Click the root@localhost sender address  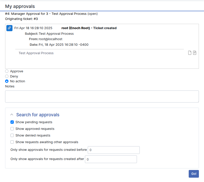pos(51,39)
